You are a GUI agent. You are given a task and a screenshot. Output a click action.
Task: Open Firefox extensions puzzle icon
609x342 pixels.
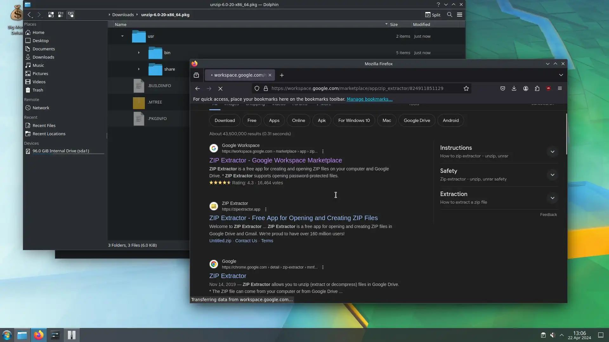pyautogui.click(x=537, y=89)
